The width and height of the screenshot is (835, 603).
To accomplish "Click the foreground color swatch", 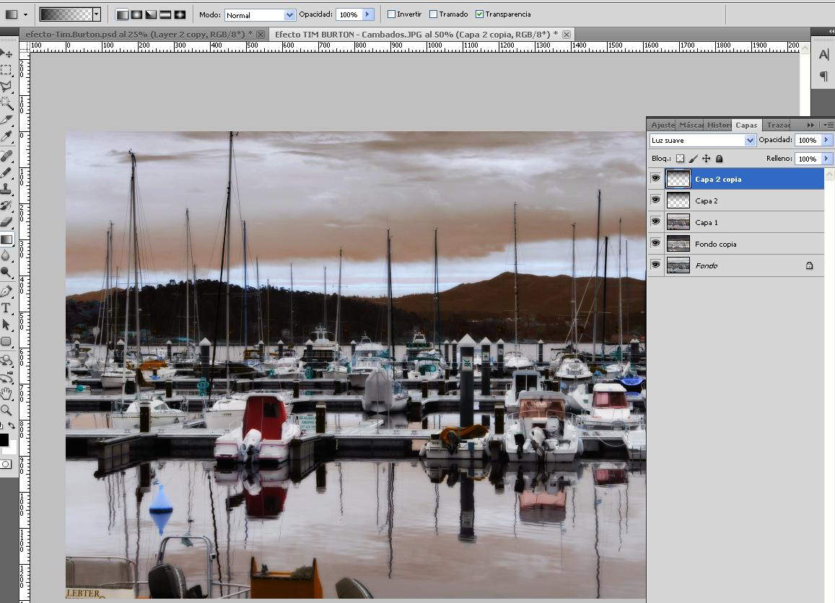I will point(4,439).
